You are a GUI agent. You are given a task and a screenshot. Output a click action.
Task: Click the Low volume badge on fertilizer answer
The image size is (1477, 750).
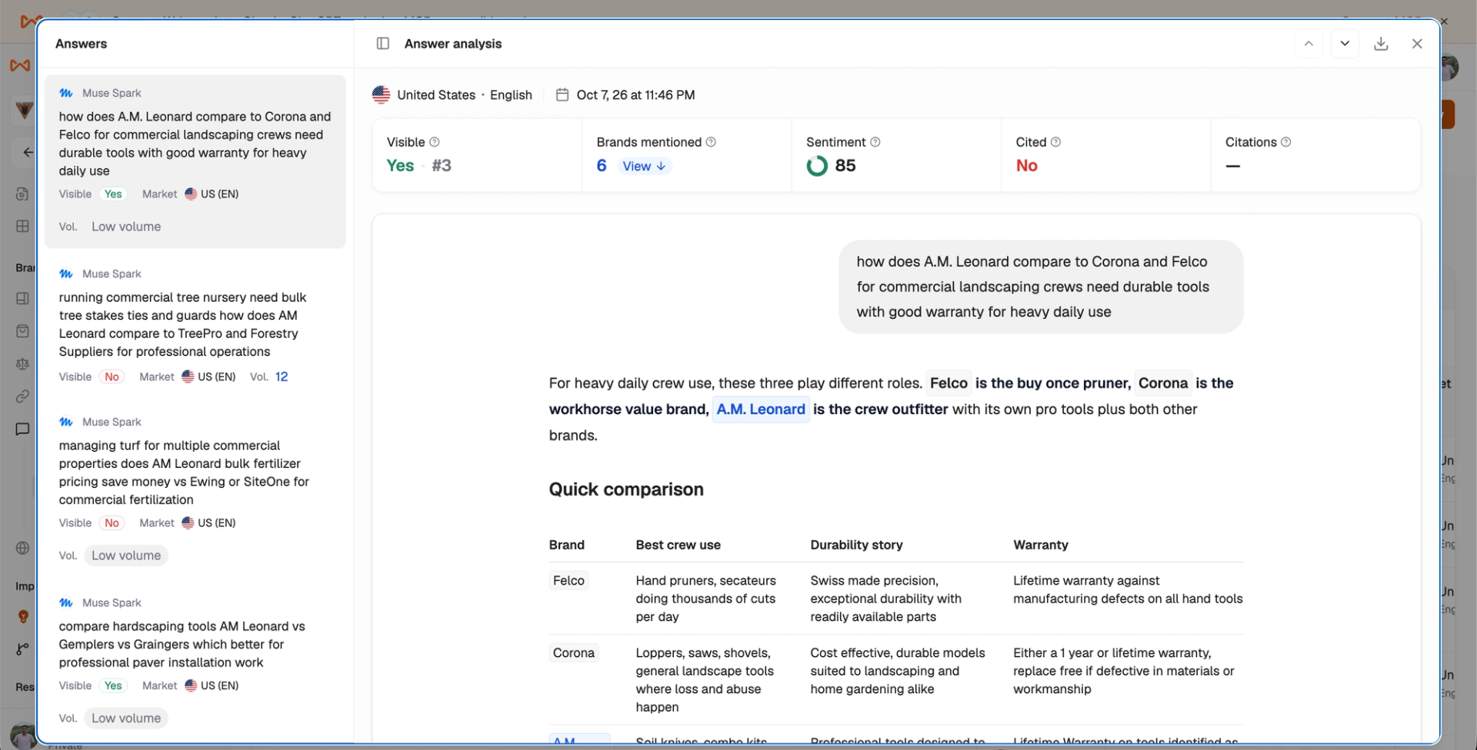[126, 556]
